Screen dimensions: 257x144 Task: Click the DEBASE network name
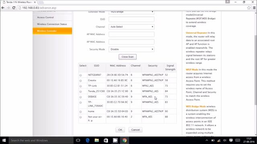click(x=92, y=97)
